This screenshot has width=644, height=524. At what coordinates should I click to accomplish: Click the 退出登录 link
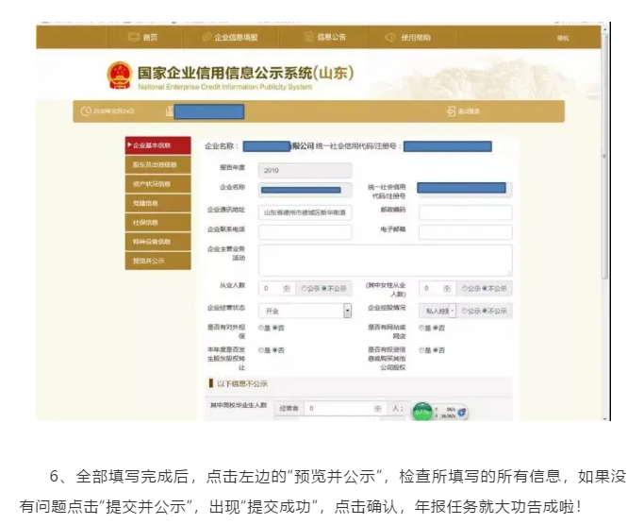pos(469,111)
